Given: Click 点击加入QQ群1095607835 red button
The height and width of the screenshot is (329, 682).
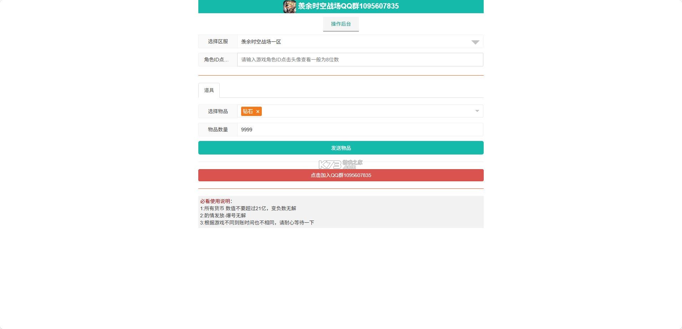Looking at the screenshot, I should pyautogui.click(x=341, y=175).
